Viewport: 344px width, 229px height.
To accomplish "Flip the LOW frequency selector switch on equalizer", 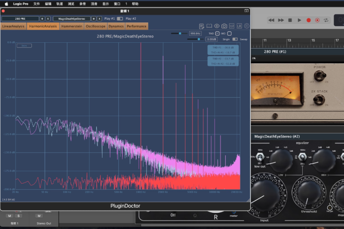I will coord(303,157).
